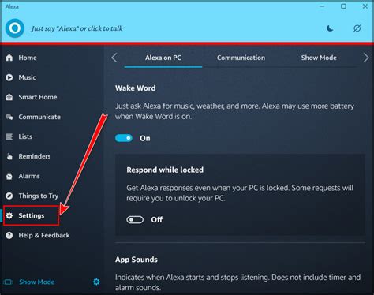Enable Do Not Disturb moon icon
The image size is (374, 295).
coord(330,28)
